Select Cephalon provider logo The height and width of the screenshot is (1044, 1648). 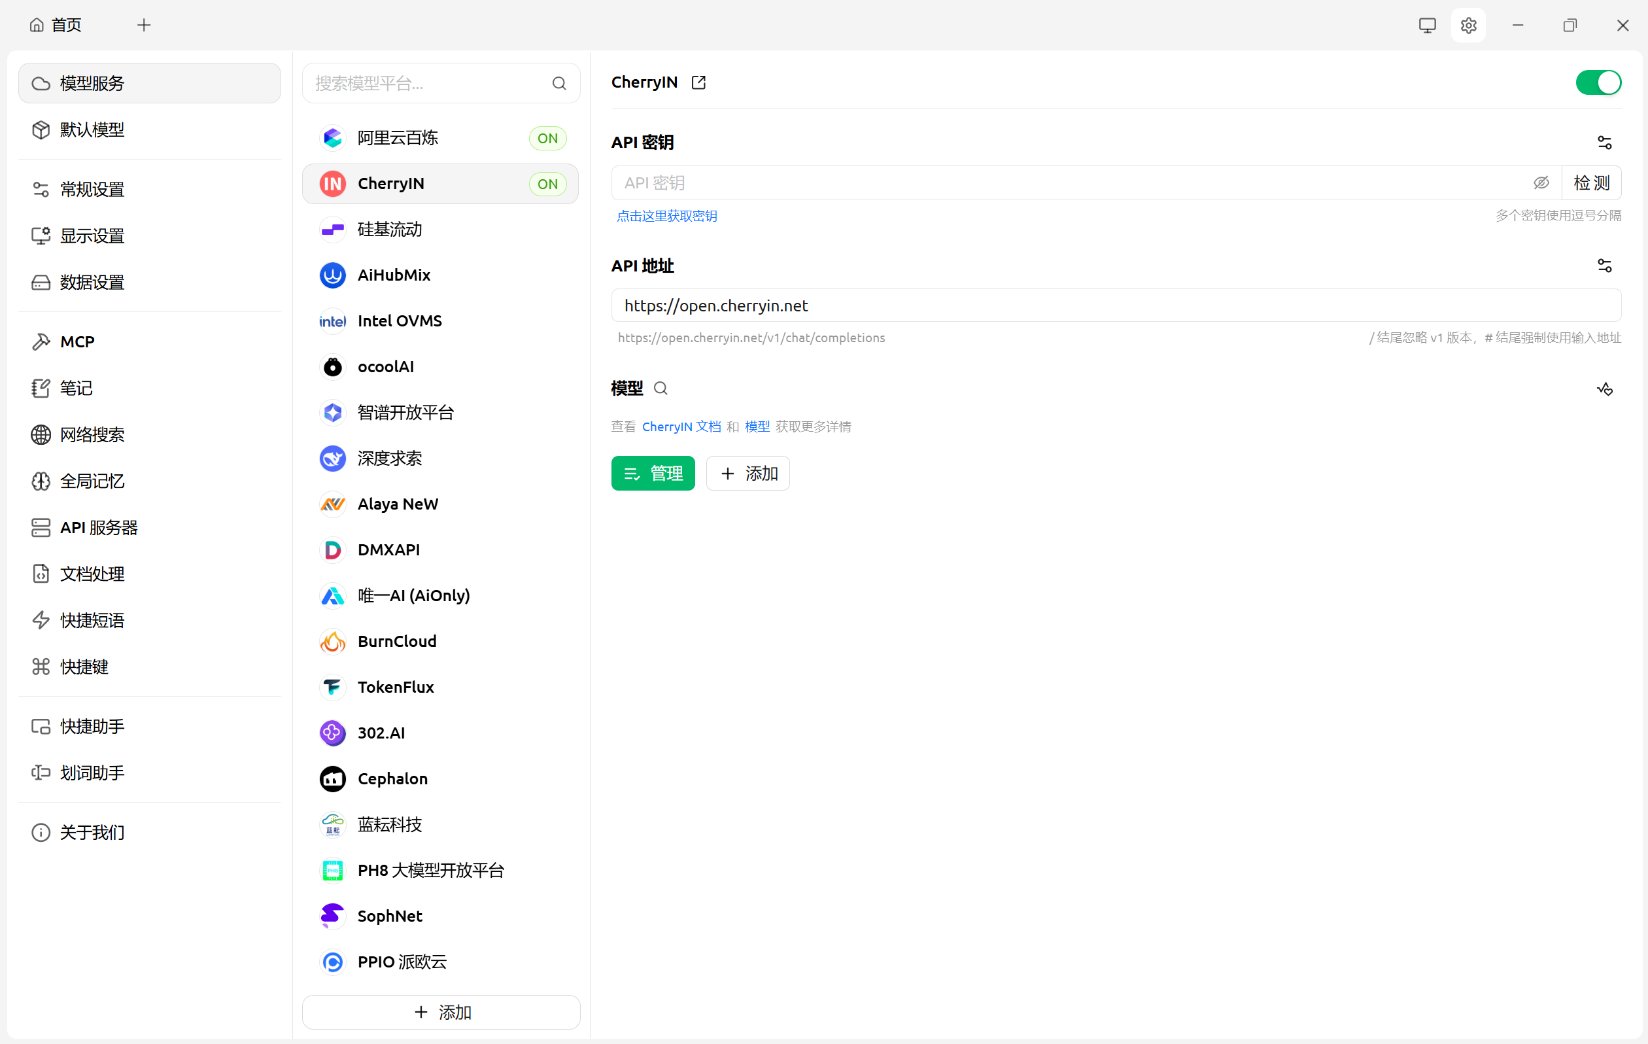(x=333, y=779)
